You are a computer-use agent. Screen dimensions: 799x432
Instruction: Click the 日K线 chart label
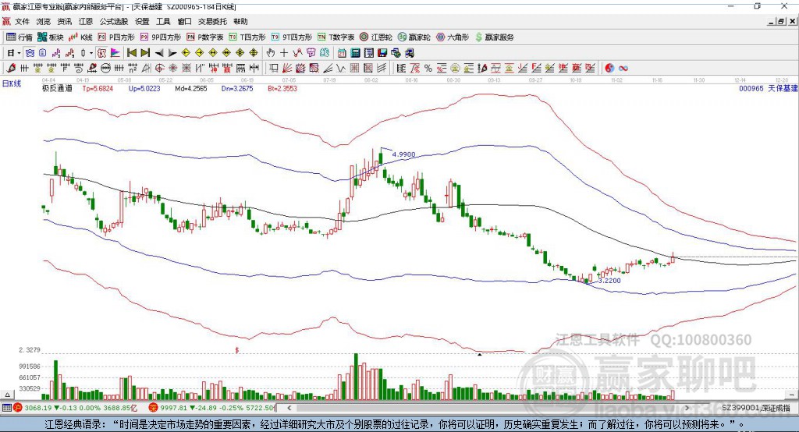pyautogui.click(x=12, y=83)
